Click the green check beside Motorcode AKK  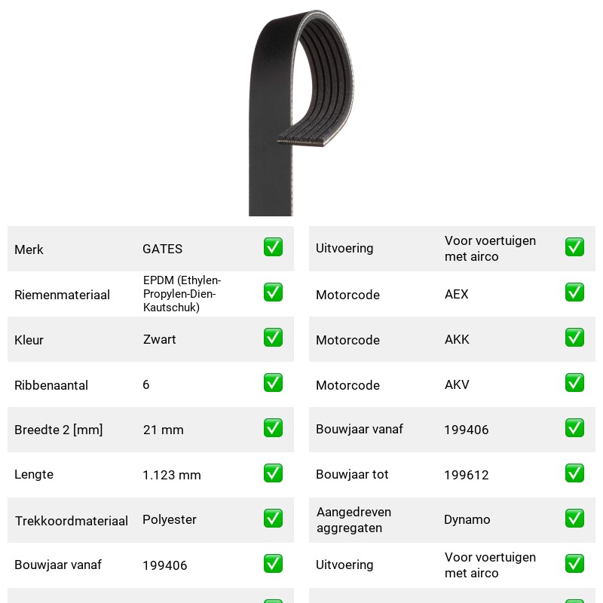574,337
